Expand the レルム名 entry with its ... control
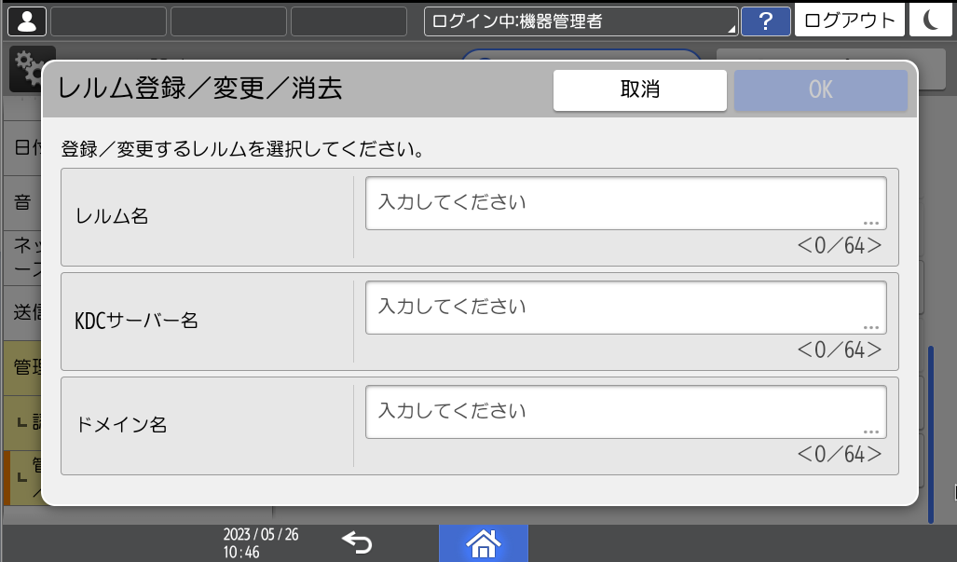 871,222
